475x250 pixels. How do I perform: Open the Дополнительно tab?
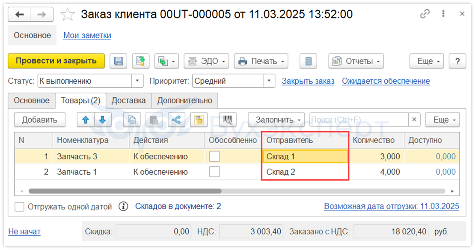(184, 100)
